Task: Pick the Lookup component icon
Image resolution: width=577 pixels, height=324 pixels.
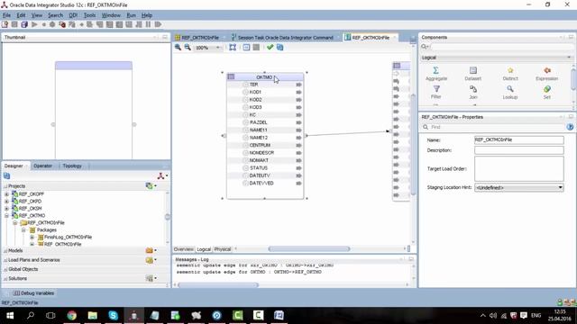Action: point(510,89)
